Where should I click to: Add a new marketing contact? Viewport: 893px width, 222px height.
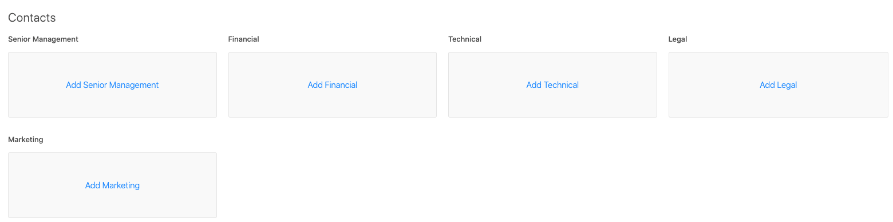[112, 185]
